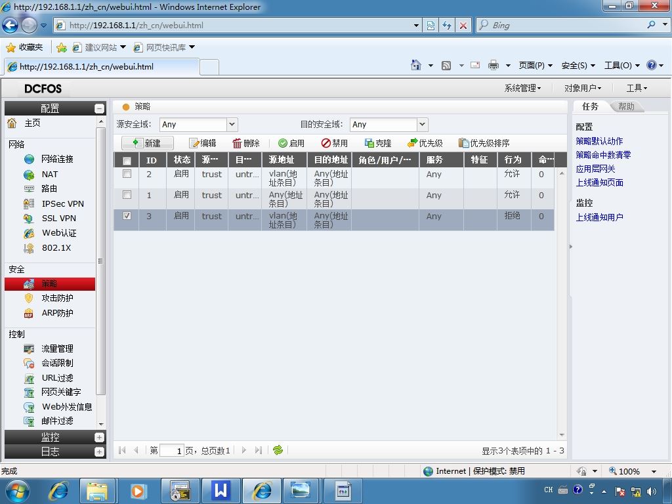The width and height of the screenshot is (672, 504).
Task: Click the 新建 (new policy) button
Action: (148, 143)
